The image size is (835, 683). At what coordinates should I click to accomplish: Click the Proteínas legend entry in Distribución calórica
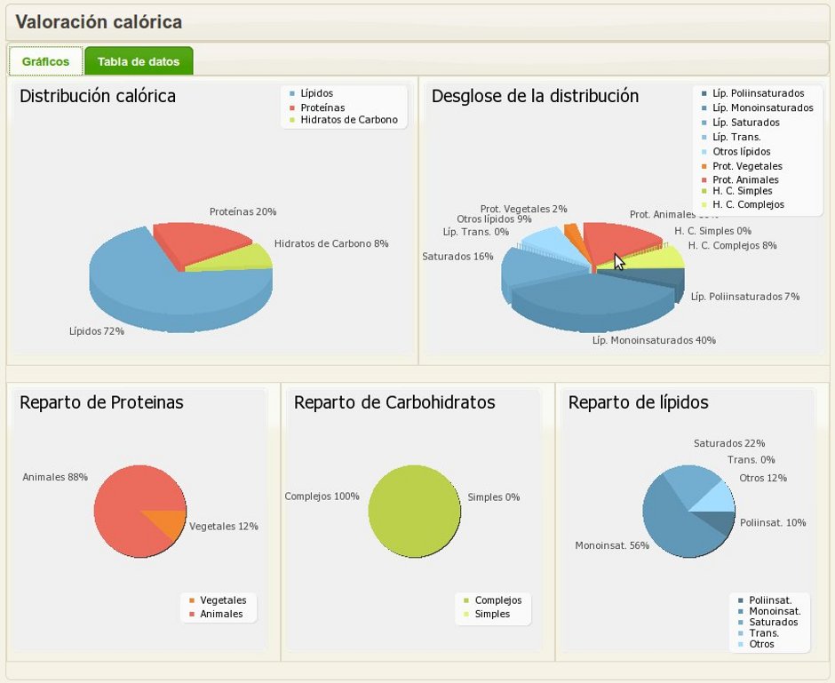317,107
